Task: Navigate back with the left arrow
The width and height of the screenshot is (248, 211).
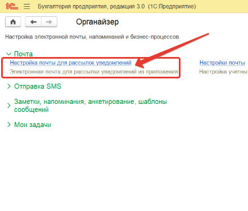Action: (33, 22)
